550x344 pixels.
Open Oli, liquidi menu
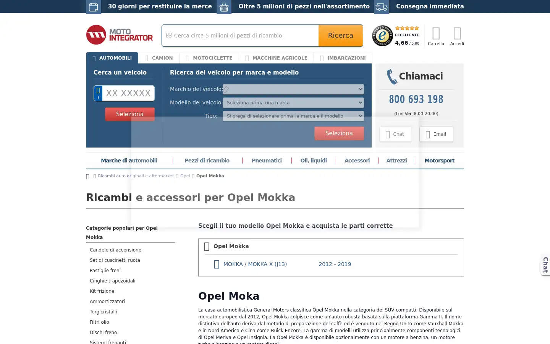(314, 161)
